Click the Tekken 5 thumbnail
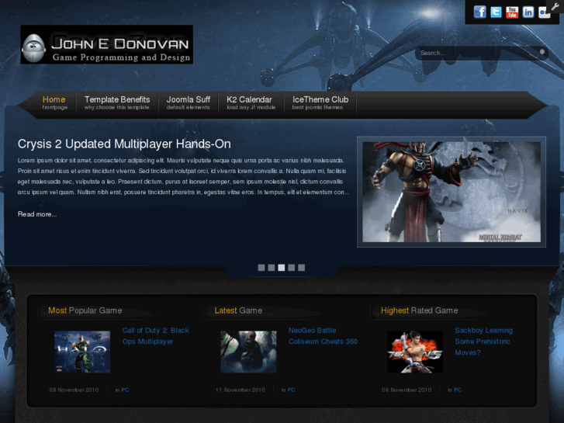The image size is (564, 423). 415,352
